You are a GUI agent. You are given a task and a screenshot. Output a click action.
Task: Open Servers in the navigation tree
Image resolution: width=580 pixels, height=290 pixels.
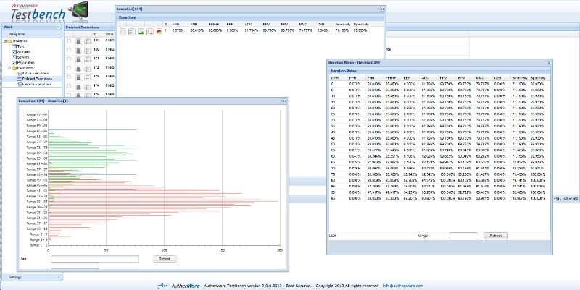(x=23, y=57)
